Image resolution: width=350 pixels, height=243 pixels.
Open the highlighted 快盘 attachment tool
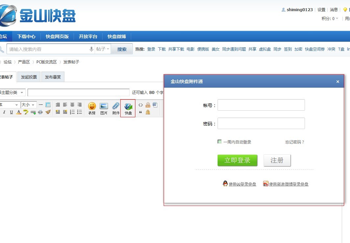128,107
